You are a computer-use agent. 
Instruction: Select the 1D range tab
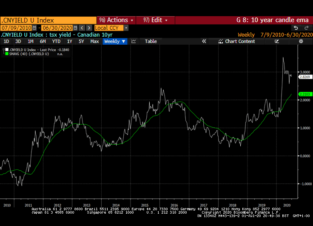6,41
